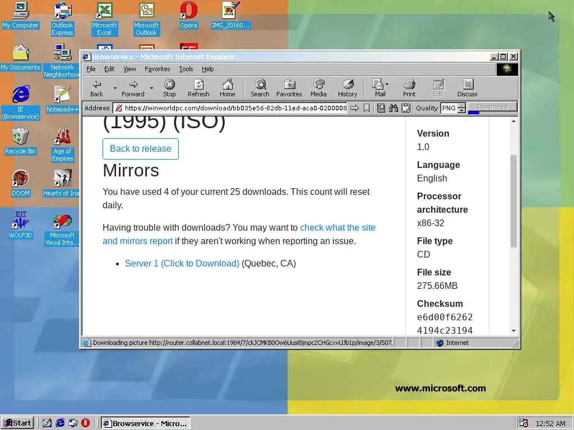Viewport: 574px width, 430px height.
Task: Open the Back history dropdown arrow
Action: click(x=115, y=88)
